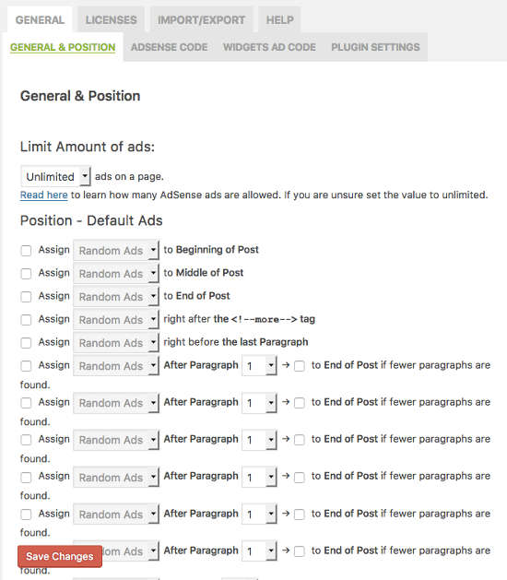Open Random Ads dropdown for Beginning of Post

pos(116,251)
